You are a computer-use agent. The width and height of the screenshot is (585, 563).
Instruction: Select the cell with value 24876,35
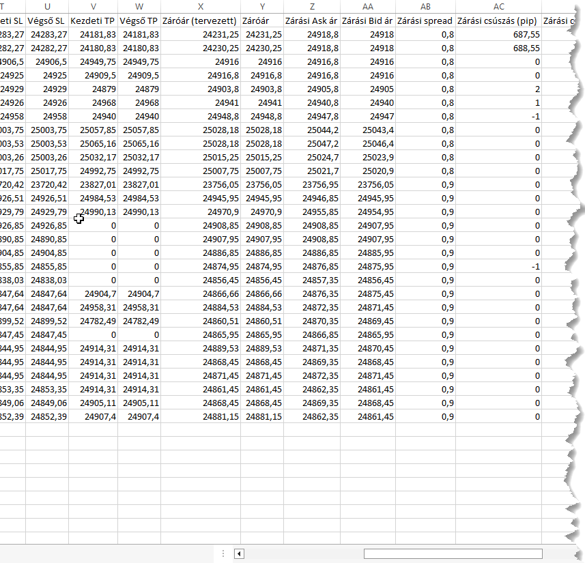(312, 294)
